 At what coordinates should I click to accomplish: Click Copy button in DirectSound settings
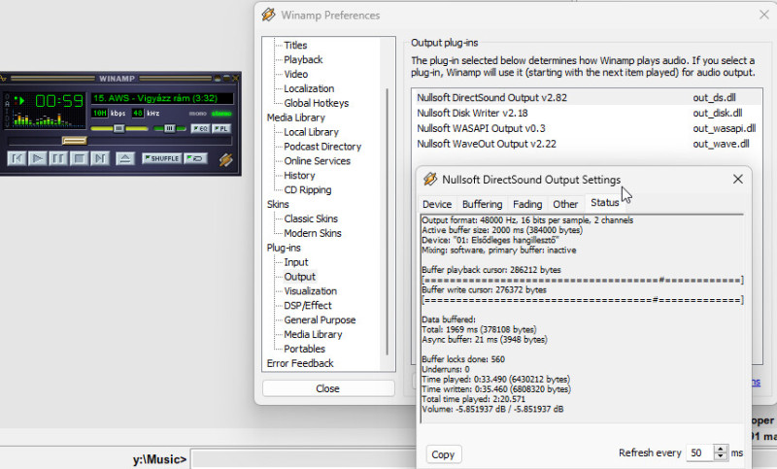(443, 454)
